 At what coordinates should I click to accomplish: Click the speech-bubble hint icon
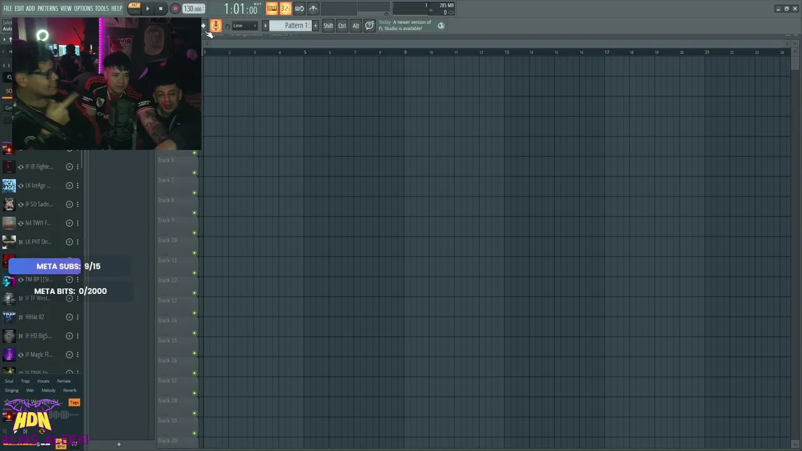(x=370, y=26)
